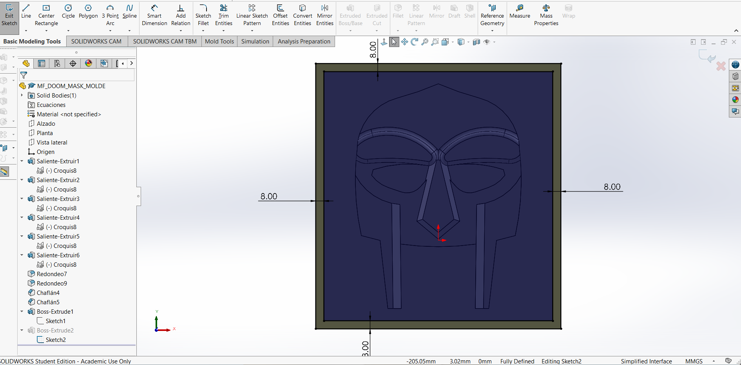Switch to Simulation tab
Viewport: 741px width, 365px height.
pyautogui.click(x=255, y=42)
